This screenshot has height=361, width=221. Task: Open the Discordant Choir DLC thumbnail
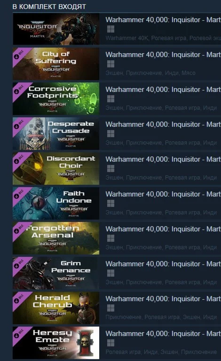pyautogui.click(x=56, y=169)
